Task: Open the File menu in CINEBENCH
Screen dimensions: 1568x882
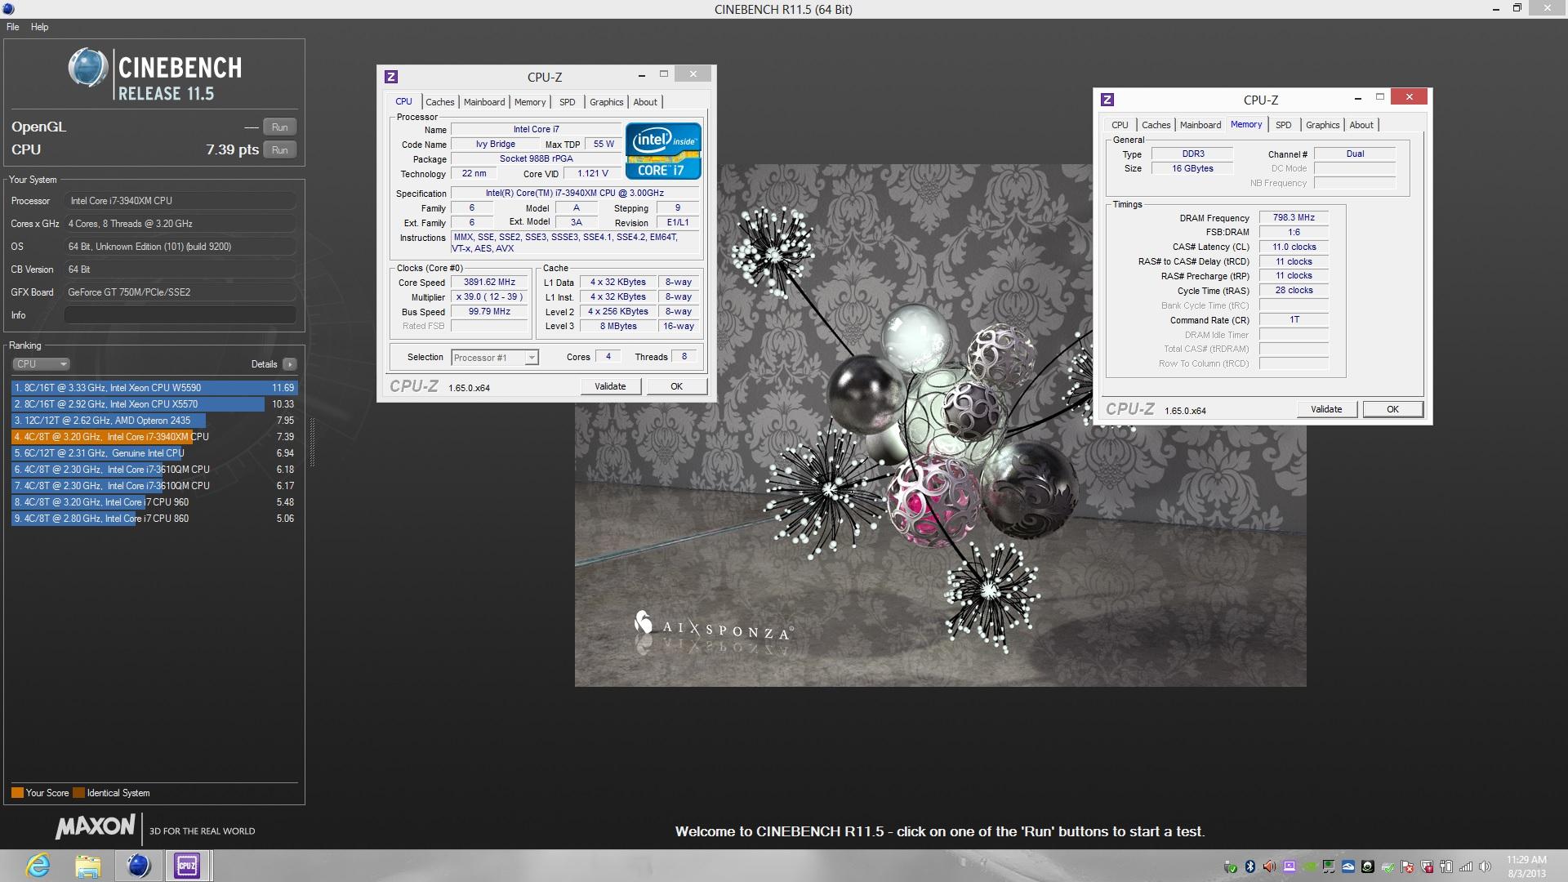Action: 12,27
